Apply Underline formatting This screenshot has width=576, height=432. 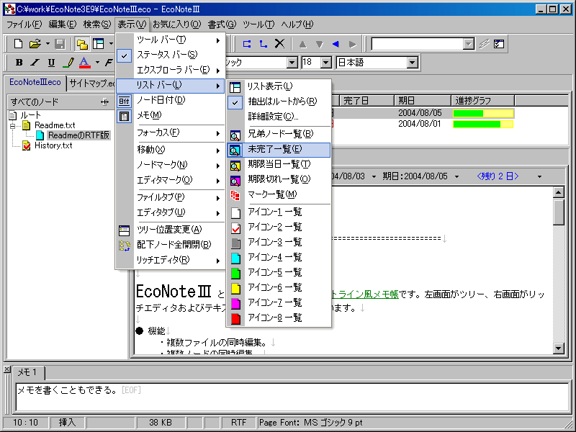(51, 63)
